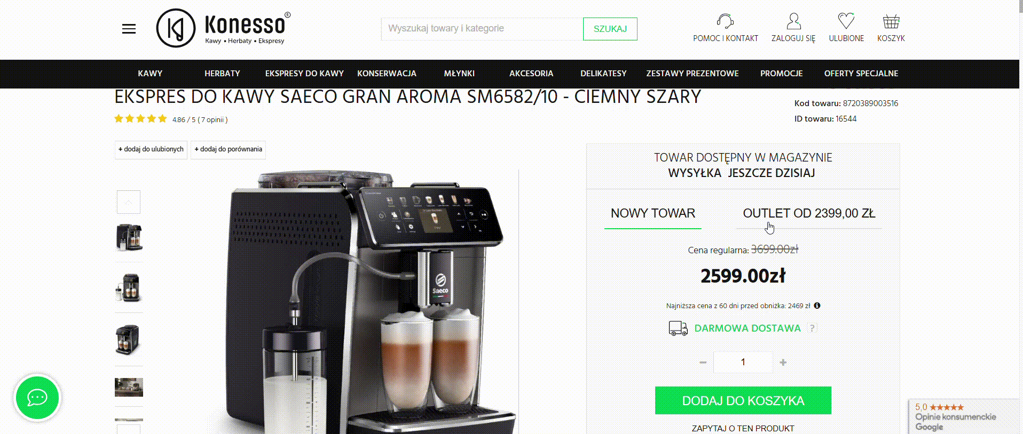Click the free delivery question mark

click(812, 328)
